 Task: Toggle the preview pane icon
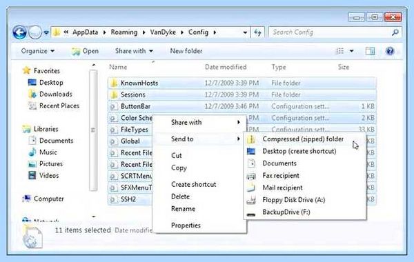click(x=370, y=51)
